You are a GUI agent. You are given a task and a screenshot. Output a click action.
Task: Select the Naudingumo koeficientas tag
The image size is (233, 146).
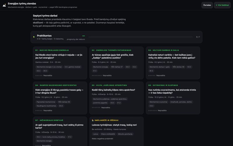click(46, 106)
